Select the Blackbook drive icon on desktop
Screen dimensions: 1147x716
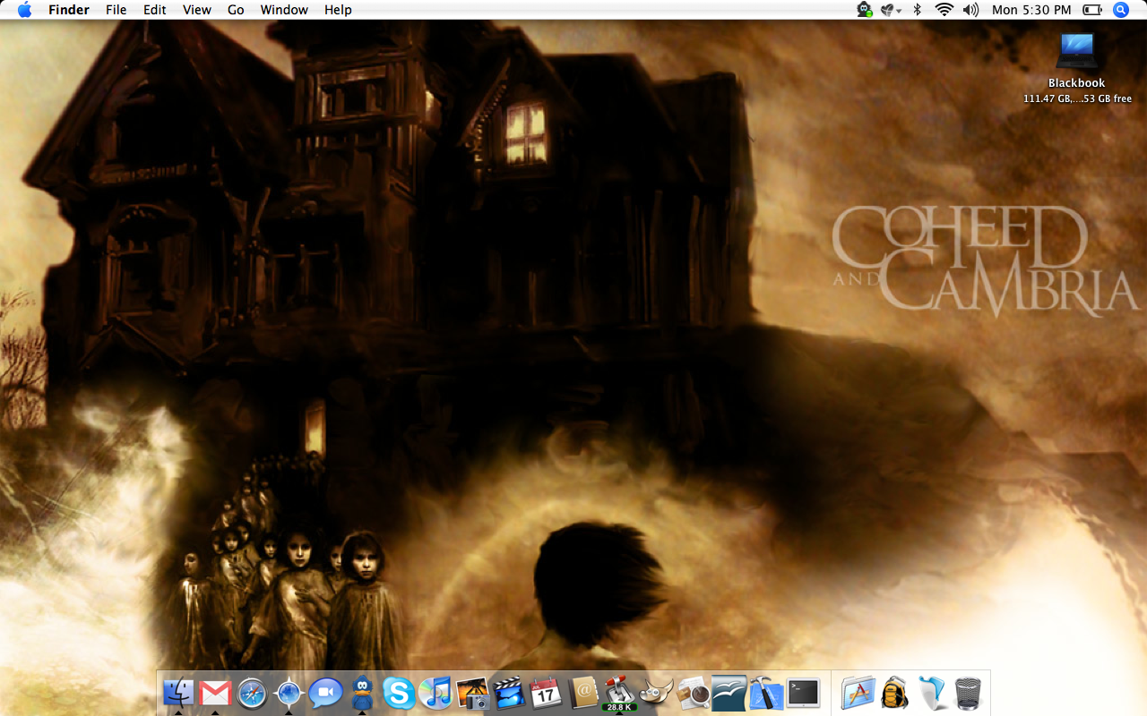[x=1077, y=52]
